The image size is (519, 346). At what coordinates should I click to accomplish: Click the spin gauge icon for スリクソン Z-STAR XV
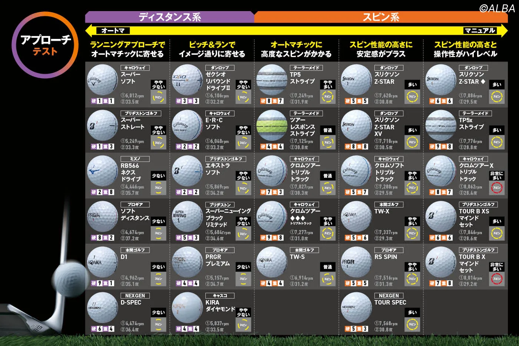412,142
